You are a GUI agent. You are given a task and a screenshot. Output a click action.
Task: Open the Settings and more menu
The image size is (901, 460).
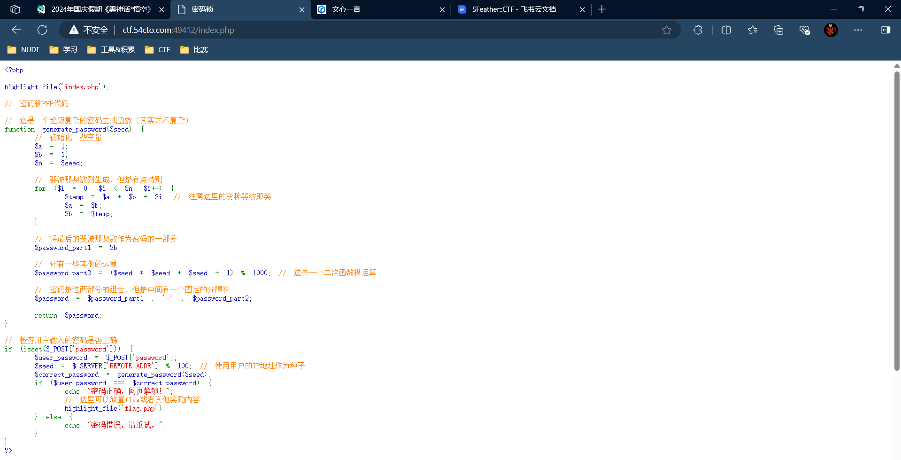[x=858, y=30]
